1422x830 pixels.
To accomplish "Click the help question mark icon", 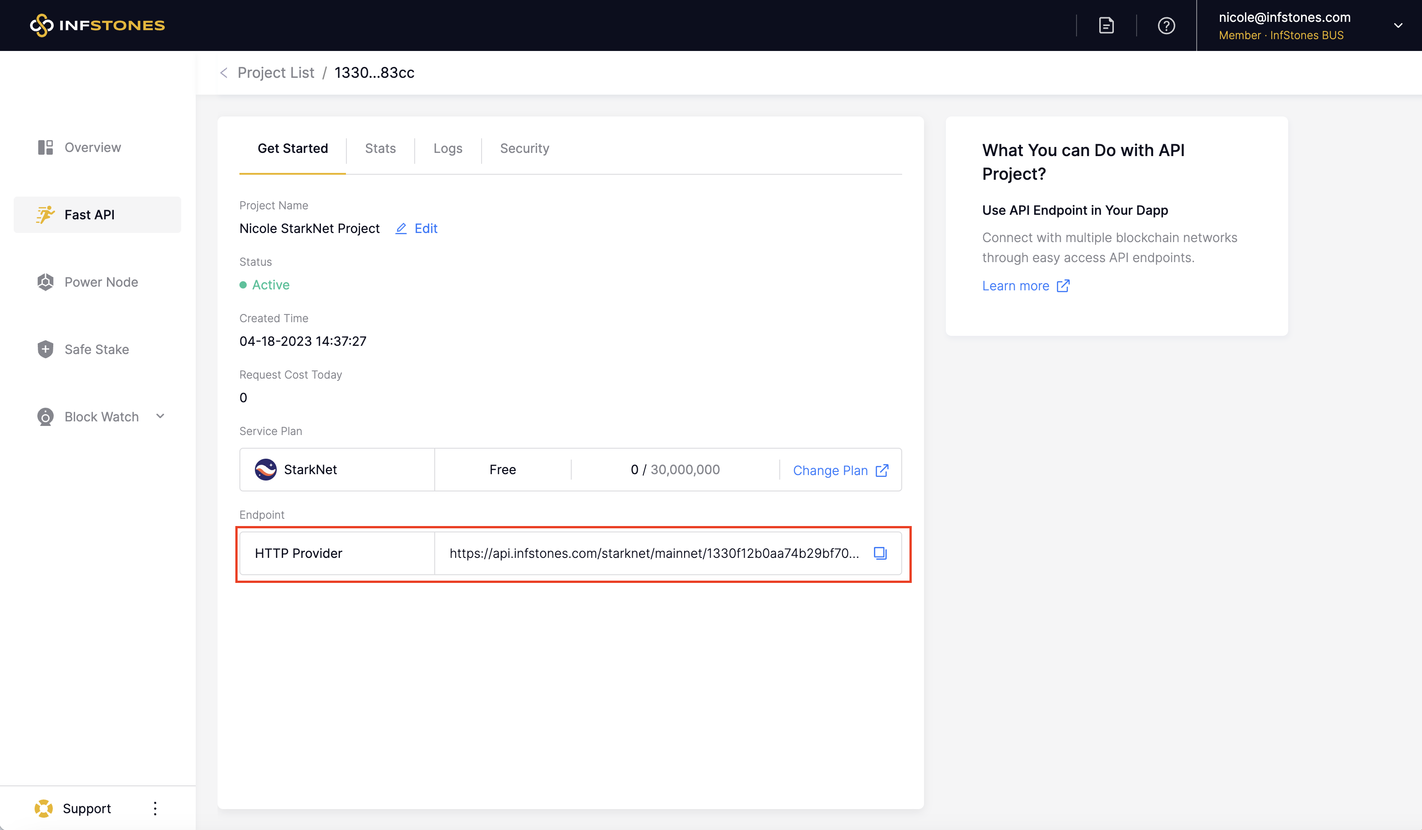I will 1166,25.
